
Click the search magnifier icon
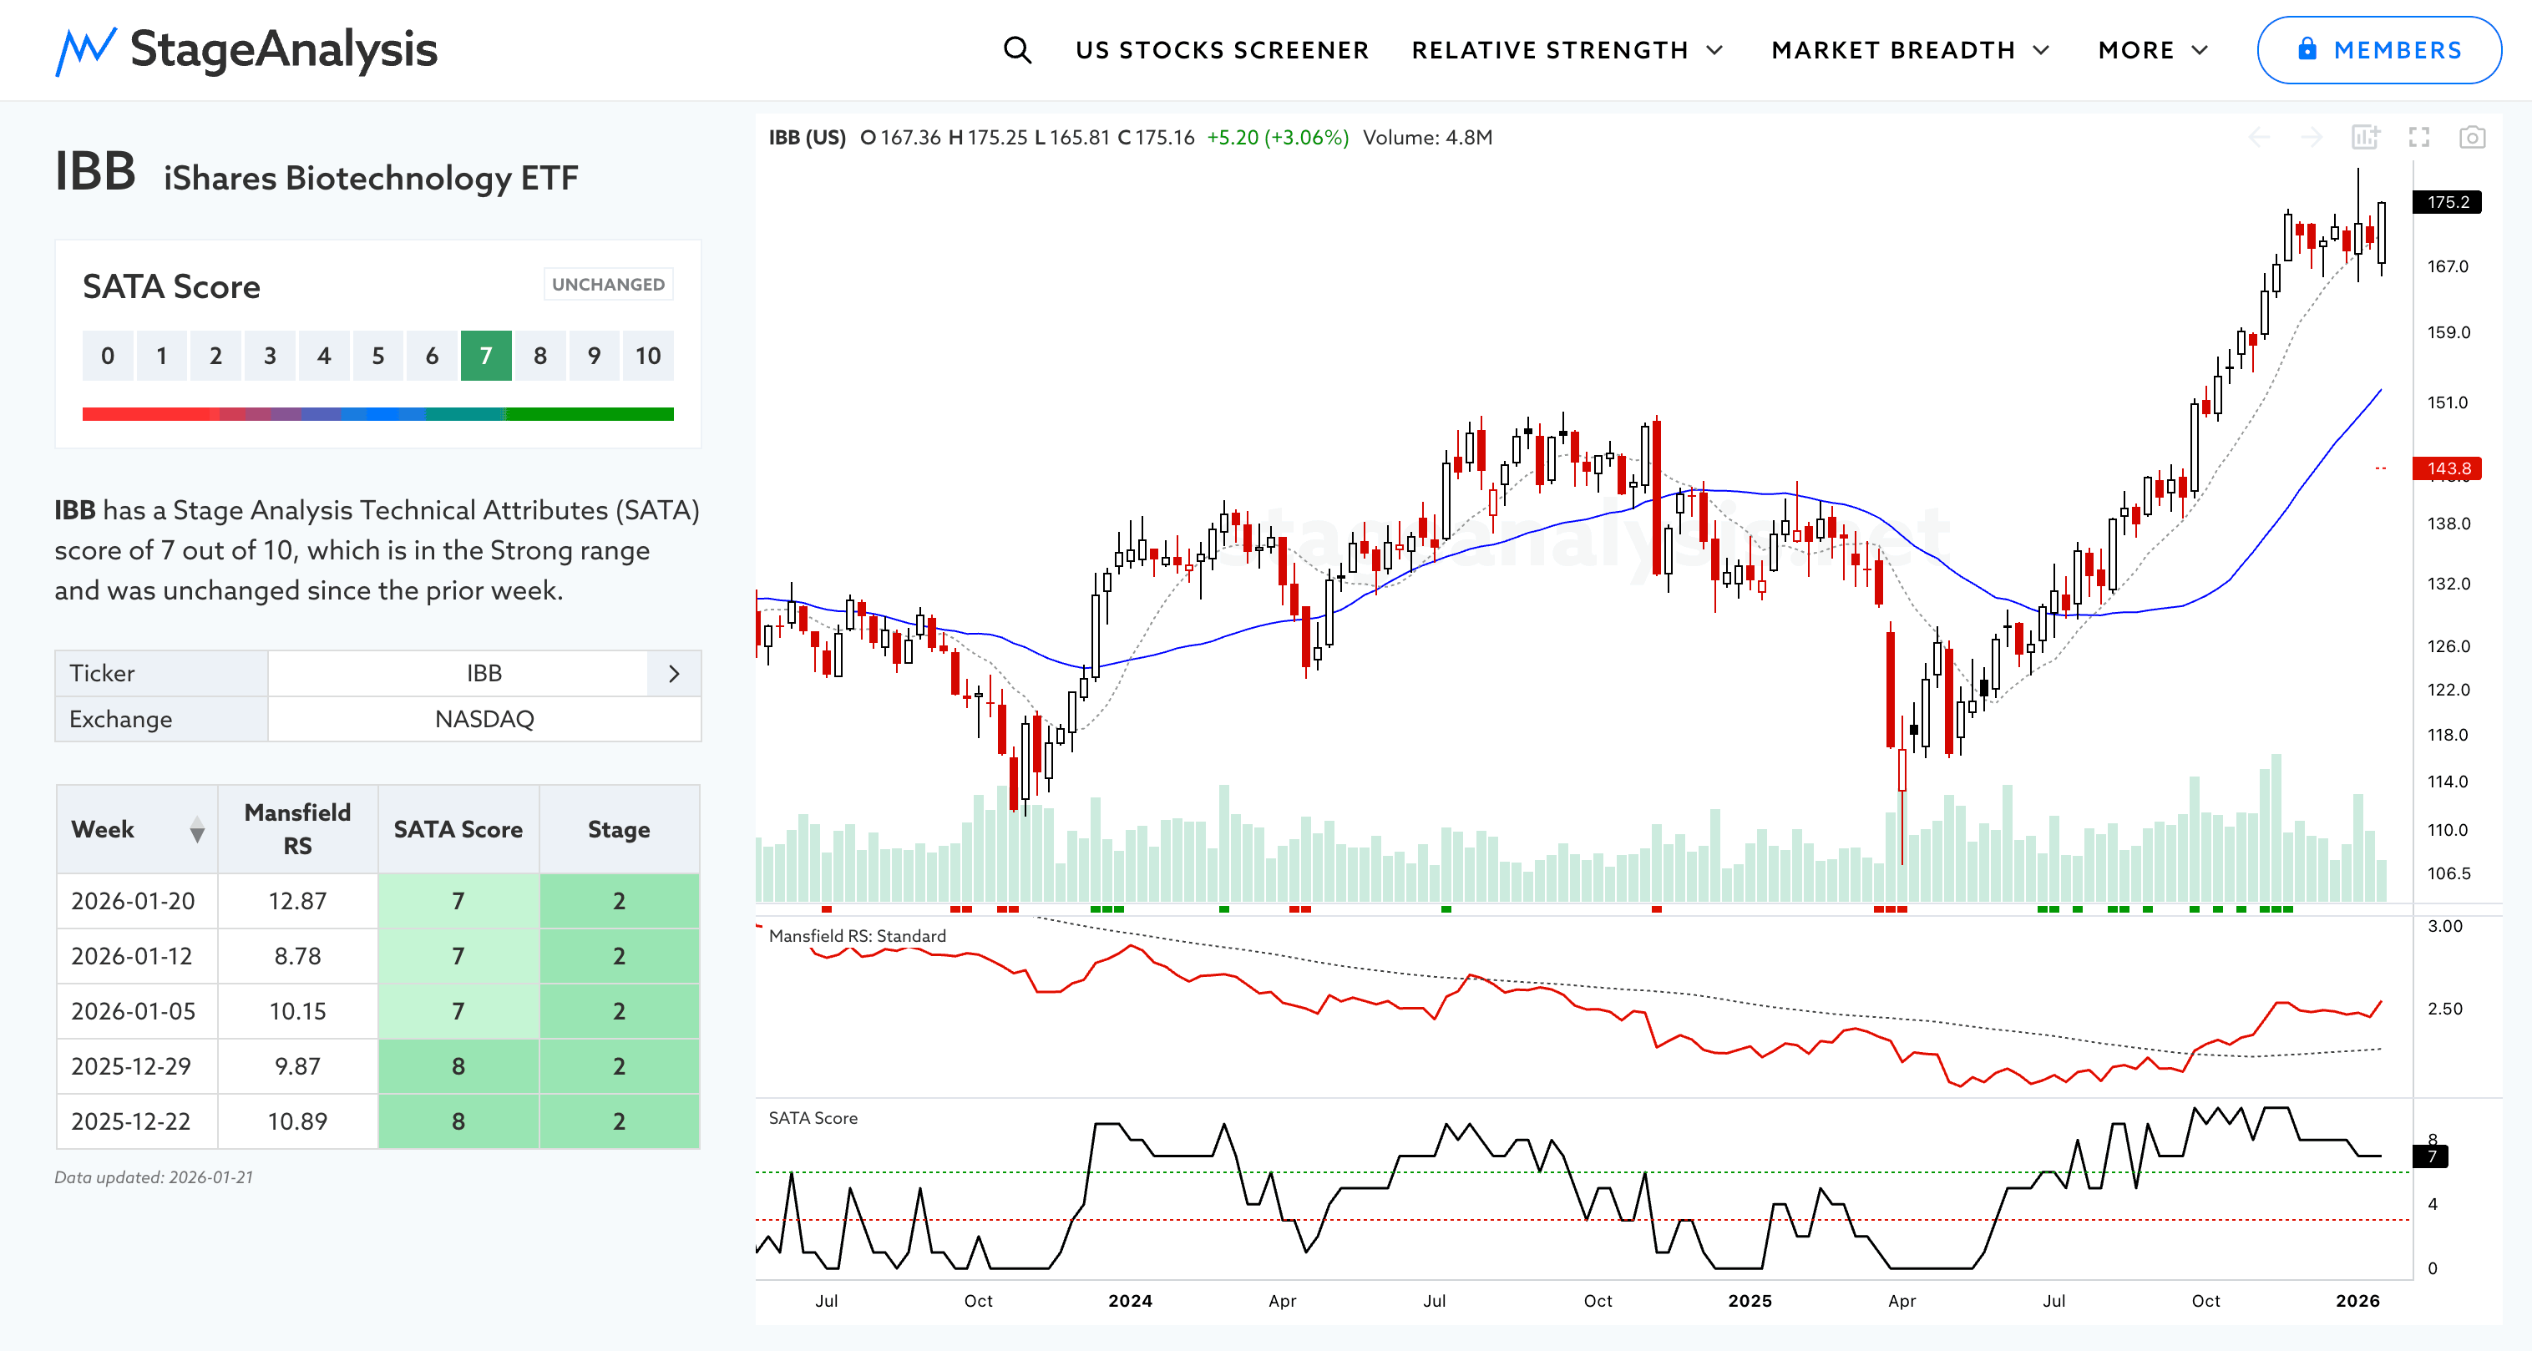[1017, 50]
